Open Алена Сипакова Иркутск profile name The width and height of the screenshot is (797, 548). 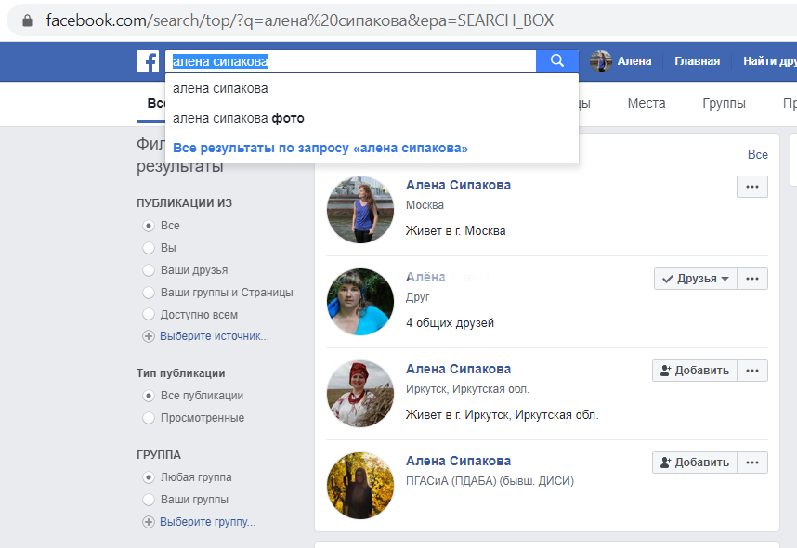click(x=458, y=369)
